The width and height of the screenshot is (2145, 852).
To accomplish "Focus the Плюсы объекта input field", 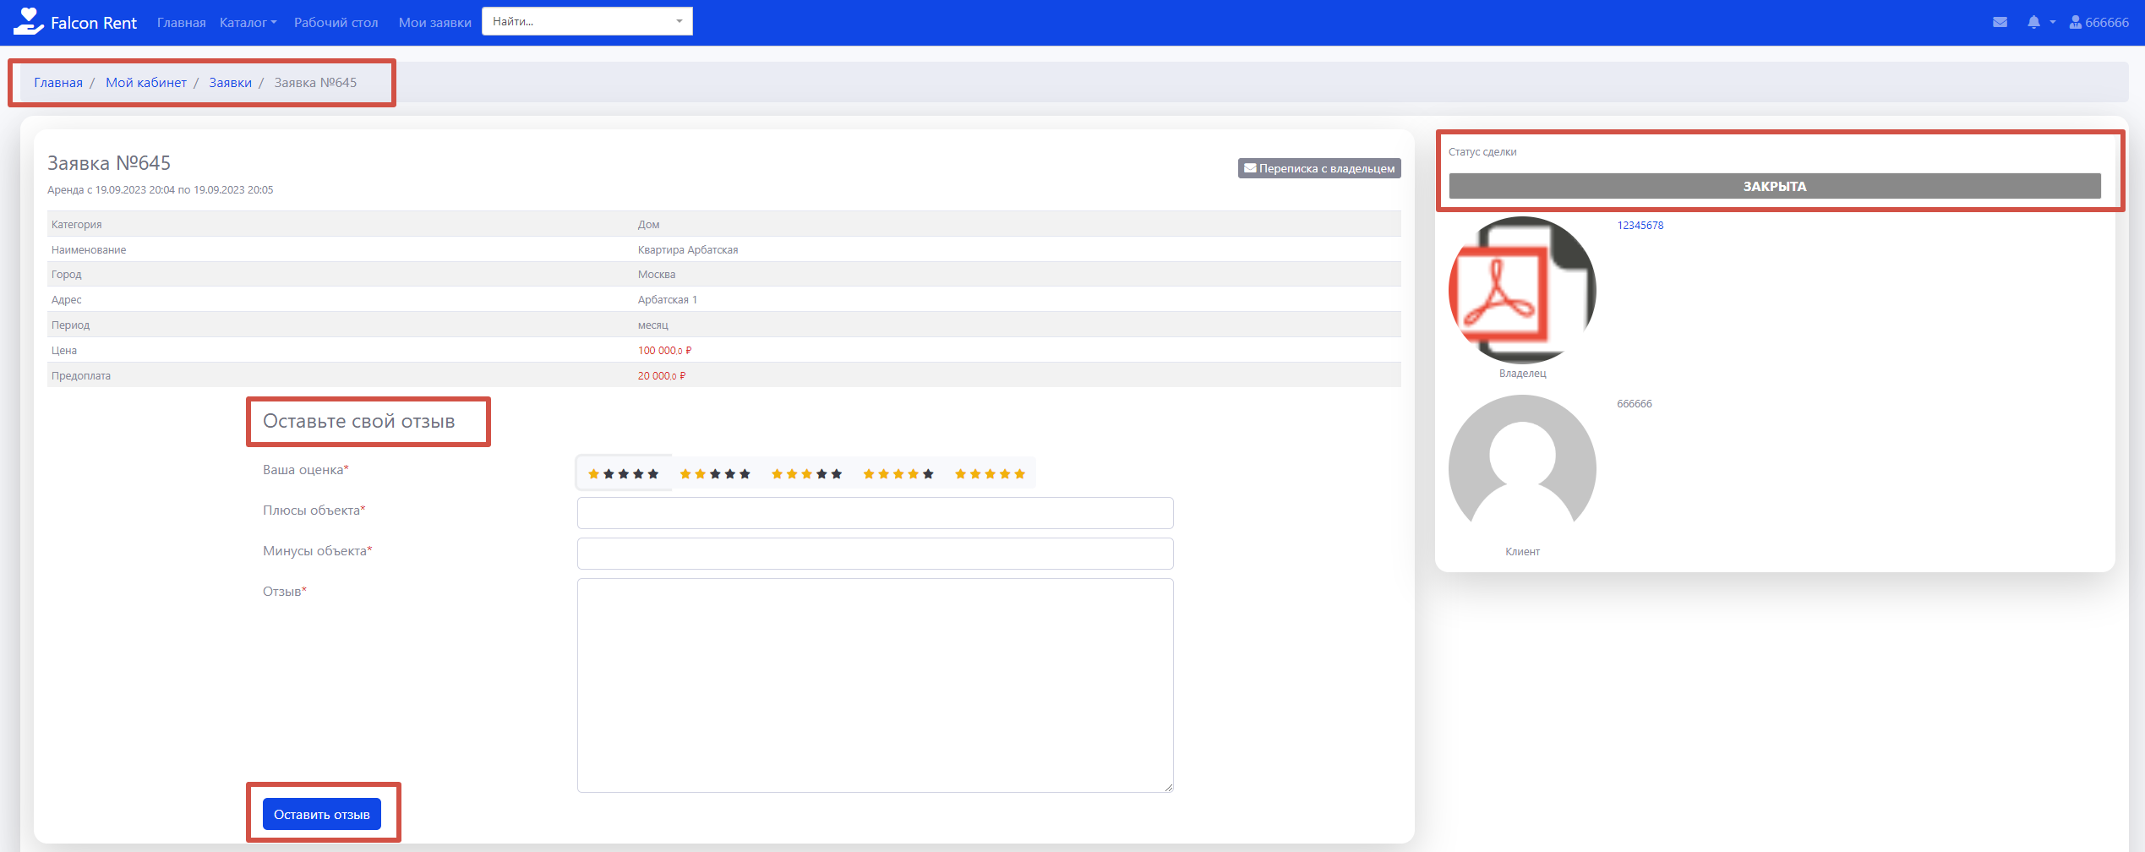I will click(875, 513).
